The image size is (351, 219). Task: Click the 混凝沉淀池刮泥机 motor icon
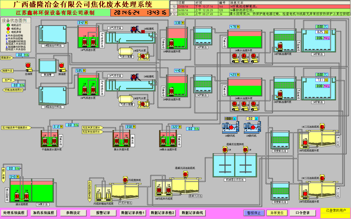[185, 174]
